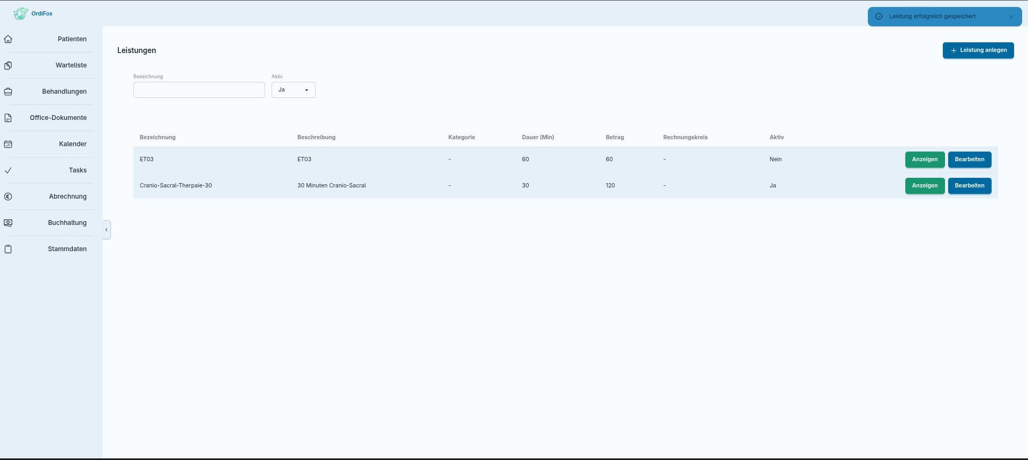Open the Kalender calendar icon
The height and width of the screenshot is (460, 1028).
(8, 144)
